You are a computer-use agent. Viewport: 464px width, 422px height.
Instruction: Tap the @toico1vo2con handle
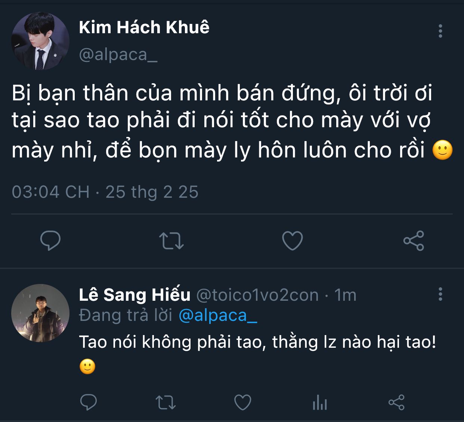pyautogui.click(x=257, y=295)
